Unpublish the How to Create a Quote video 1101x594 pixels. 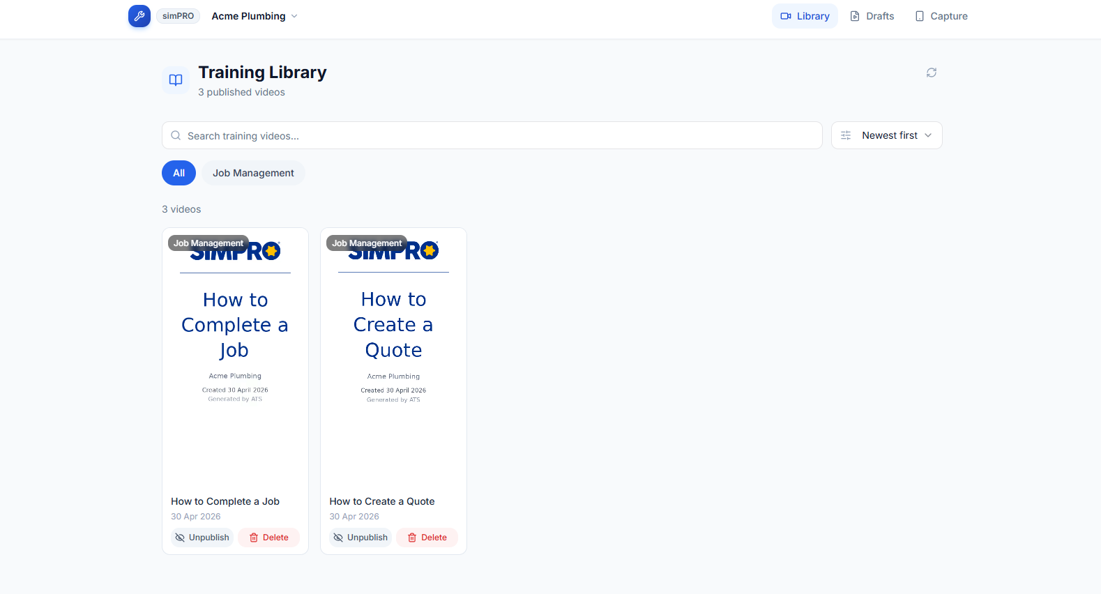pyautogui.click(x=360, y=538)
